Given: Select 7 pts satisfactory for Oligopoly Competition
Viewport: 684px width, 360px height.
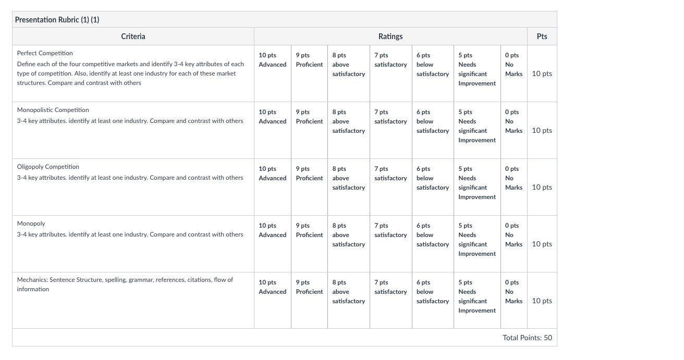Looking at the screenshot, I should tap(391, 187).
